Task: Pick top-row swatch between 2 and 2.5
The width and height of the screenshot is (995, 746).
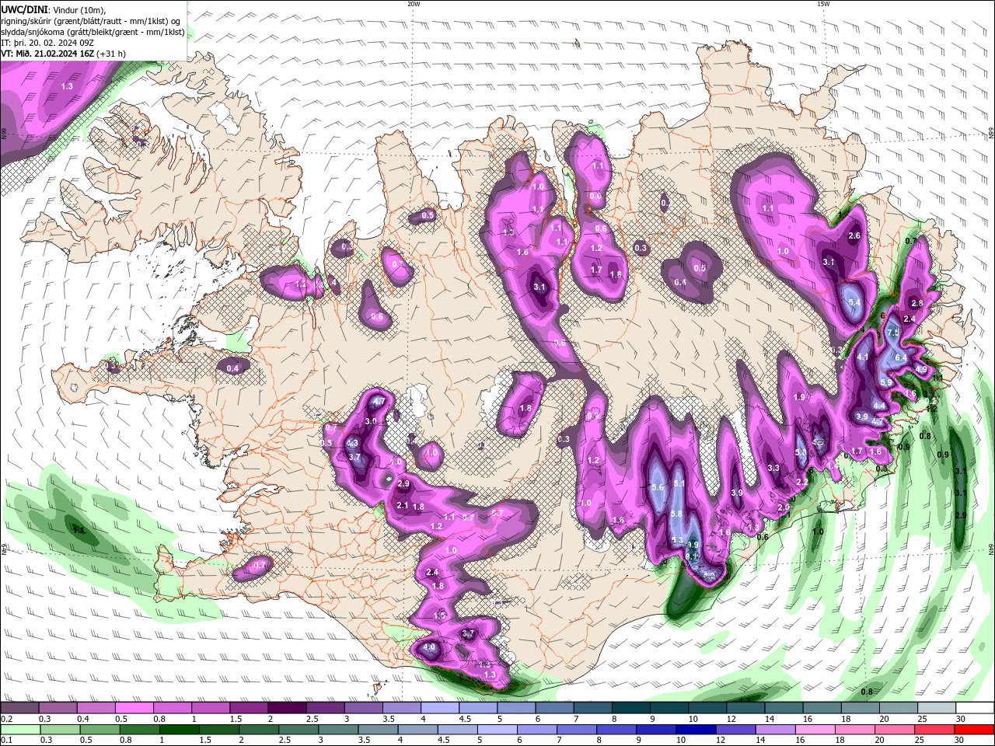Action: coord(287,708)
